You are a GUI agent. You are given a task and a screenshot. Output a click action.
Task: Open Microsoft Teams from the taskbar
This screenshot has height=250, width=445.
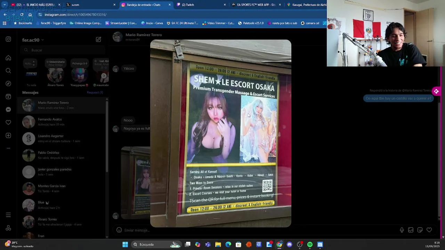(208, 244)
